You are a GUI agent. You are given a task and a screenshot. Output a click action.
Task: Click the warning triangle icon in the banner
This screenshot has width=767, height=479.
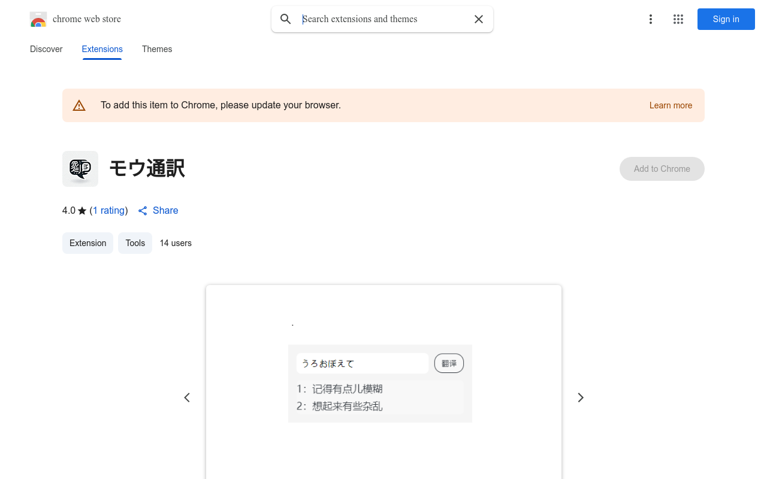click(79, 105)
